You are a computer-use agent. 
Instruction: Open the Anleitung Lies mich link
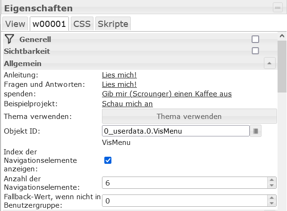pos(119,75)
